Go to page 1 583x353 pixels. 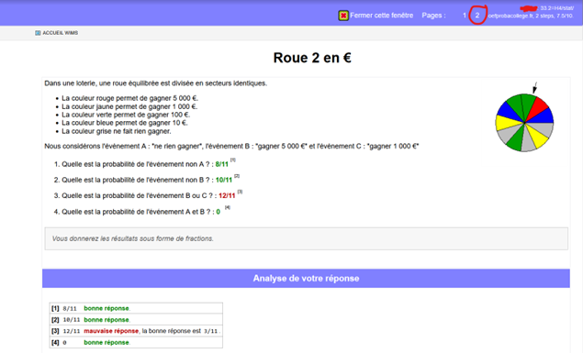(465, 16)
